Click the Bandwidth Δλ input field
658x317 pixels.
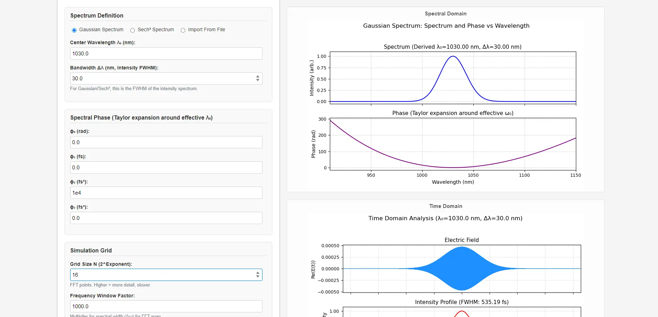[x=161, y=78]
